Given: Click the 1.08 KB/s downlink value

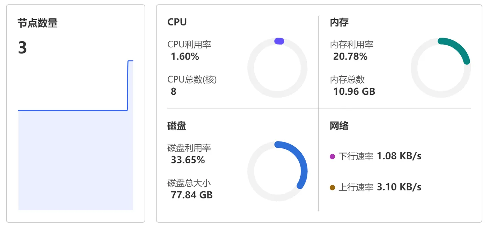Looking at the screenshot, I should pyautogui.click(x=399, y=156).
